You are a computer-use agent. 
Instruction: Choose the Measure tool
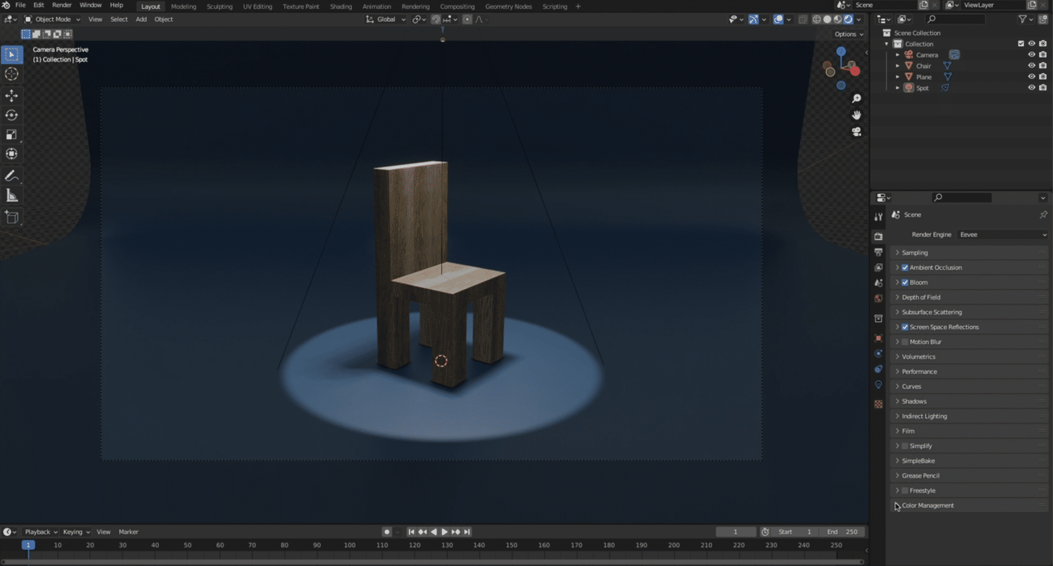click(12, 196)
